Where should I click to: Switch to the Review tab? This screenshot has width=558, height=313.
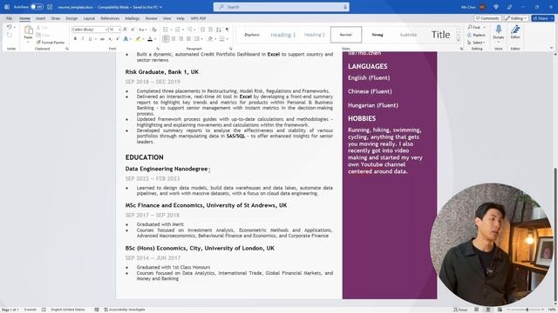pyautogui.click(x=151, y=18)
